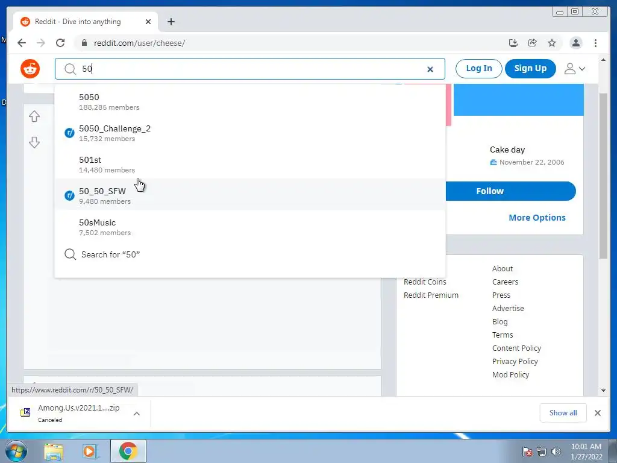Image resolution: width=617 pixels, height=463 pixels.
Task: Click the Among.Us zip file icon in downloads bar
Action: 25,412
